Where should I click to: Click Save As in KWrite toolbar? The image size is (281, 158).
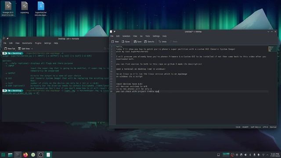coord(149,42)
